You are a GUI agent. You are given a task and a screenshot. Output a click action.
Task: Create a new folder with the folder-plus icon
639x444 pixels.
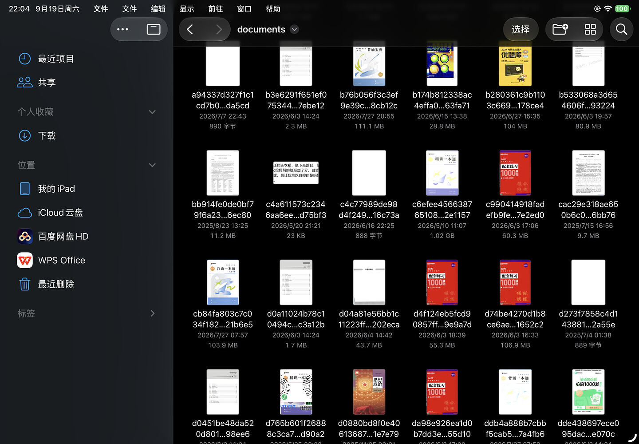coord(560,29)
